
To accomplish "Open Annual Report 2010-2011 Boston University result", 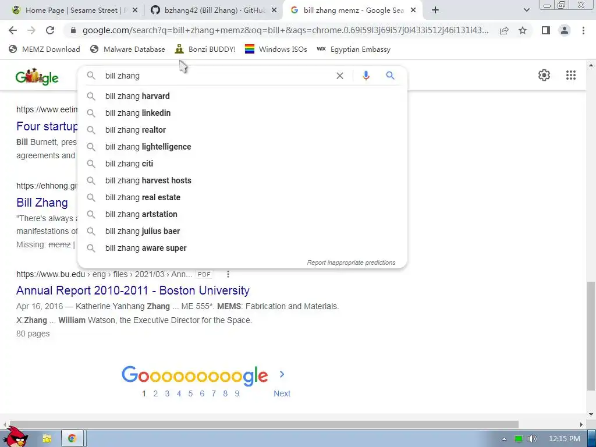I will [x=133, y=290].
